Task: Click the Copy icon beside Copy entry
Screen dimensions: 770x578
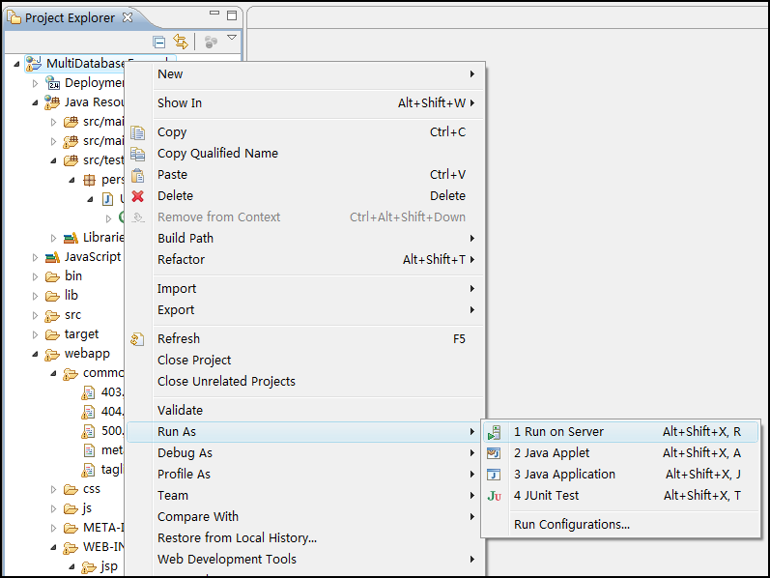Action: (137, 132)
